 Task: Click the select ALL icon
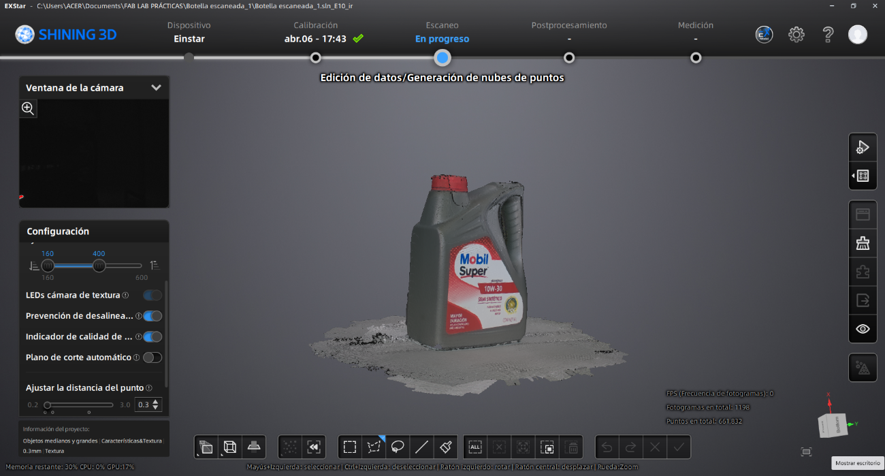coord(475,447)
